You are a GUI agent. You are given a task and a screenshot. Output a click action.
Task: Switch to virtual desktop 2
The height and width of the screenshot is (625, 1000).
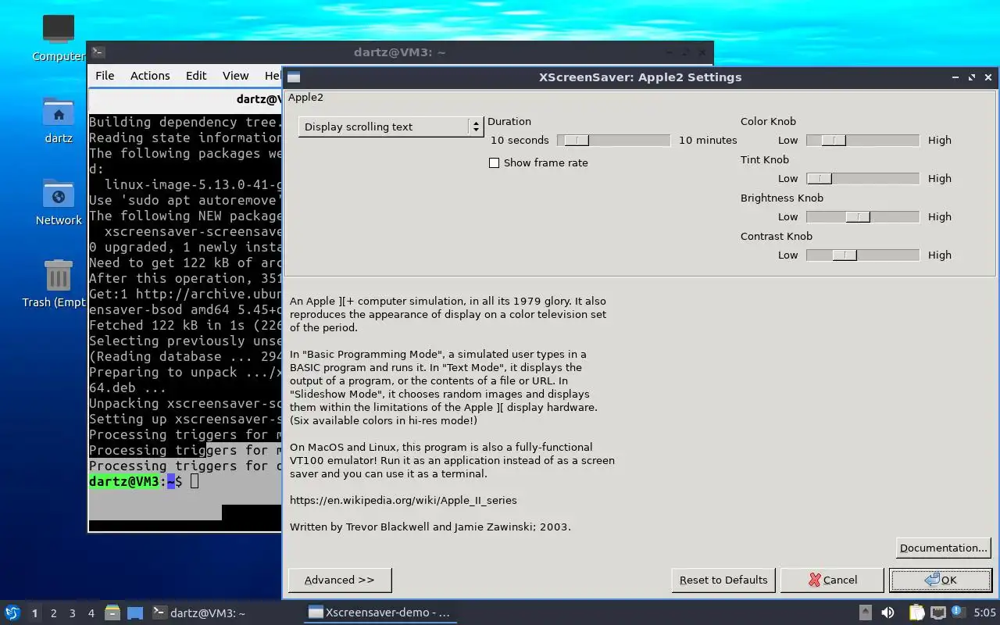click(x=54, y=613)
